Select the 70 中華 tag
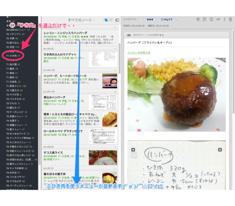This screenshot has width=235, height=206. (x=12, y=38)
